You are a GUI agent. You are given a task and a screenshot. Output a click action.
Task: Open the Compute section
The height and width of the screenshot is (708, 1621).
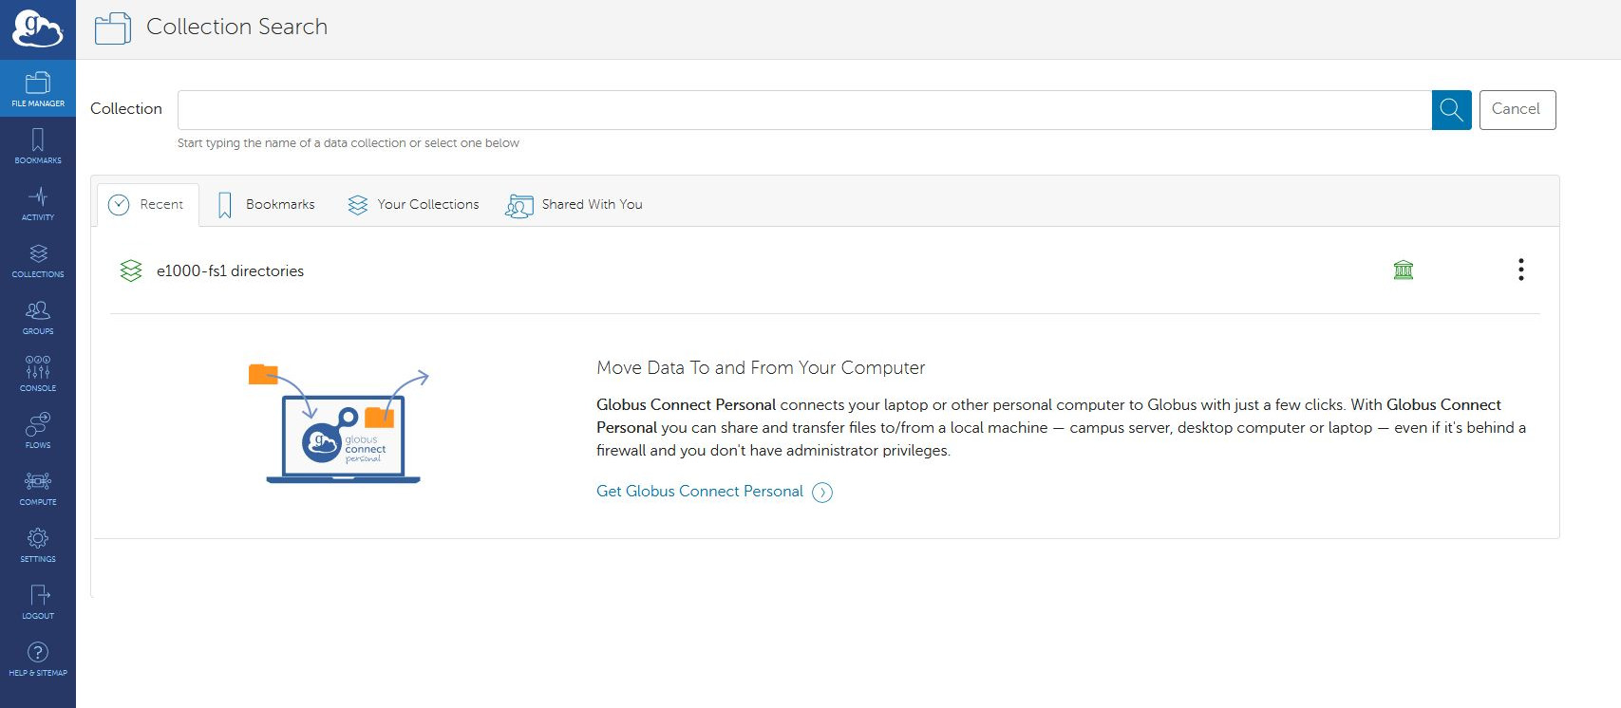pos(38,488)
